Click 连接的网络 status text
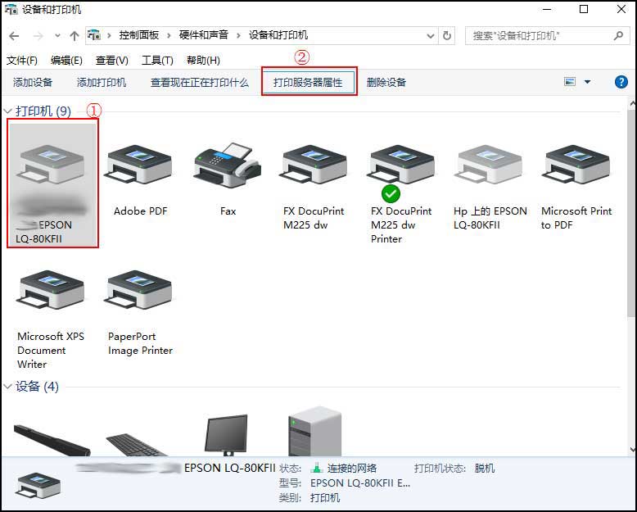The width and height of the screenshot is (637, 512). [x=352, y=469]
